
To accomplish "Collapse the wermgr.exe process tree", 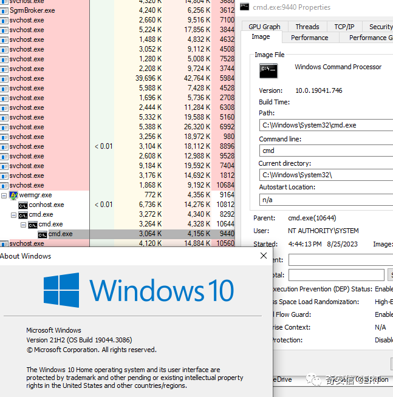I will [4, 195].
